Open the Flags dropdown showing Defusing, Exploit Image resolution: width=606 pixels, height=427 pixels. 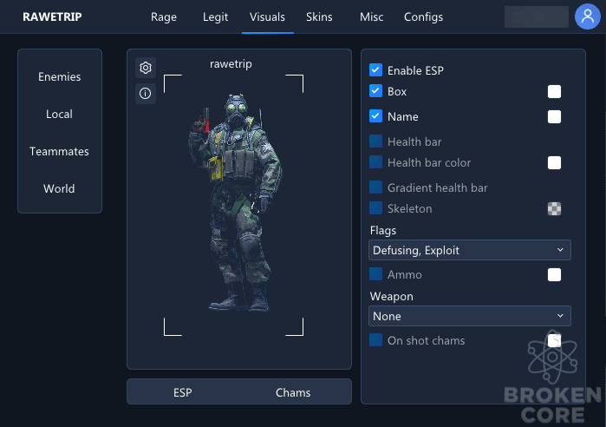(x=470, y=250)
